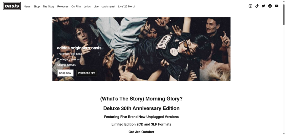Visit the oasismynet link
The image size is (285, 135).
point(108,7)
